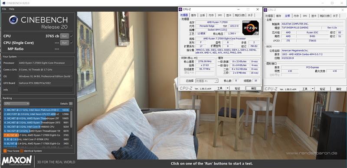
Task: Click the CPU-Z icon in the left CPU-Z window title bar
Action: [180, 9]
